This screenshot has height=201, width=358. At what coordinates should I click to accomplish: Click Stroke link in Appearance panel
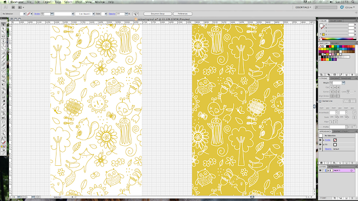point(328,140)
